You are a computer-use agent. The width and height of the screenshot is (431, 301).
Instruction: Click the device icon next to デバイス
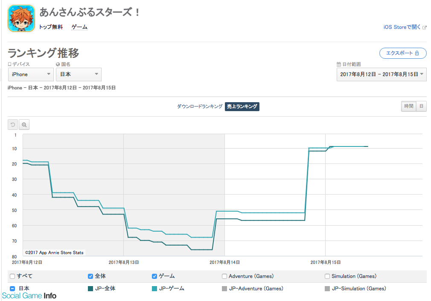click(x=10, y=64)
